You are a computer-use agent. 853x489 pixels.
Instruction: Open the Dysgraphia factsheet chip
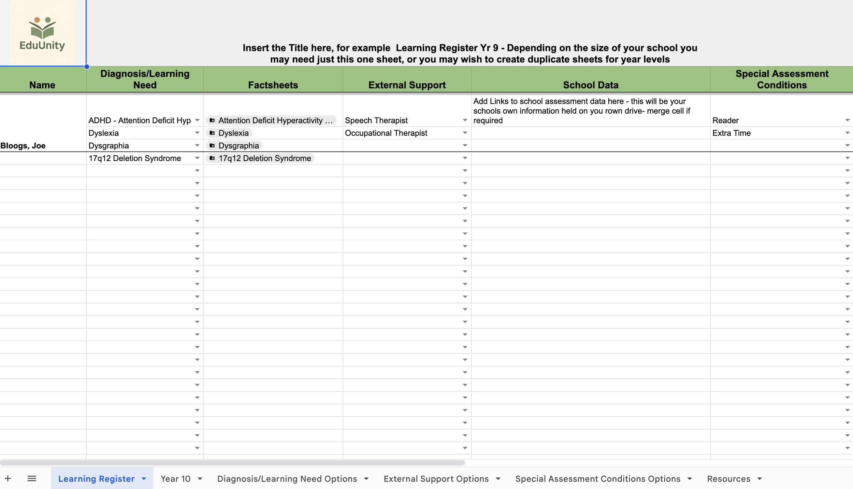coord(234,145)
